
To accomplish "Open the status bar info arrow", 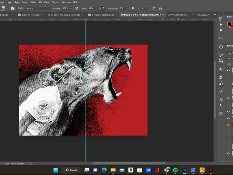I will 31,163.
